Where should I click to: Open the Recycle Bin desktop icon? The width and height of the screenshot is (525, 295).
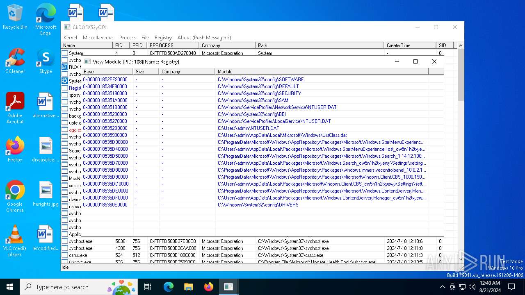coord(15,17)
